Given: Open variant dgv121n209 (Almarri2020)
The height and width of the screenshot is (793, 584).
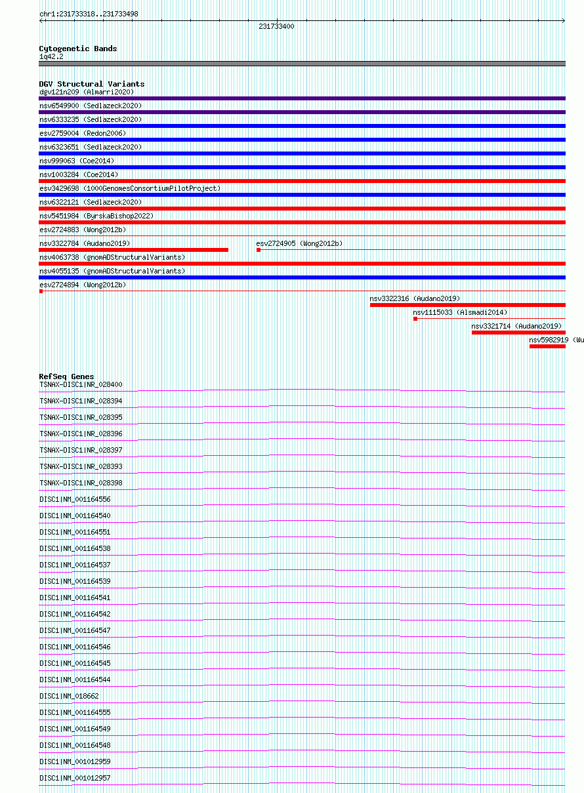Looking at the screenshot, I should 87,92.
